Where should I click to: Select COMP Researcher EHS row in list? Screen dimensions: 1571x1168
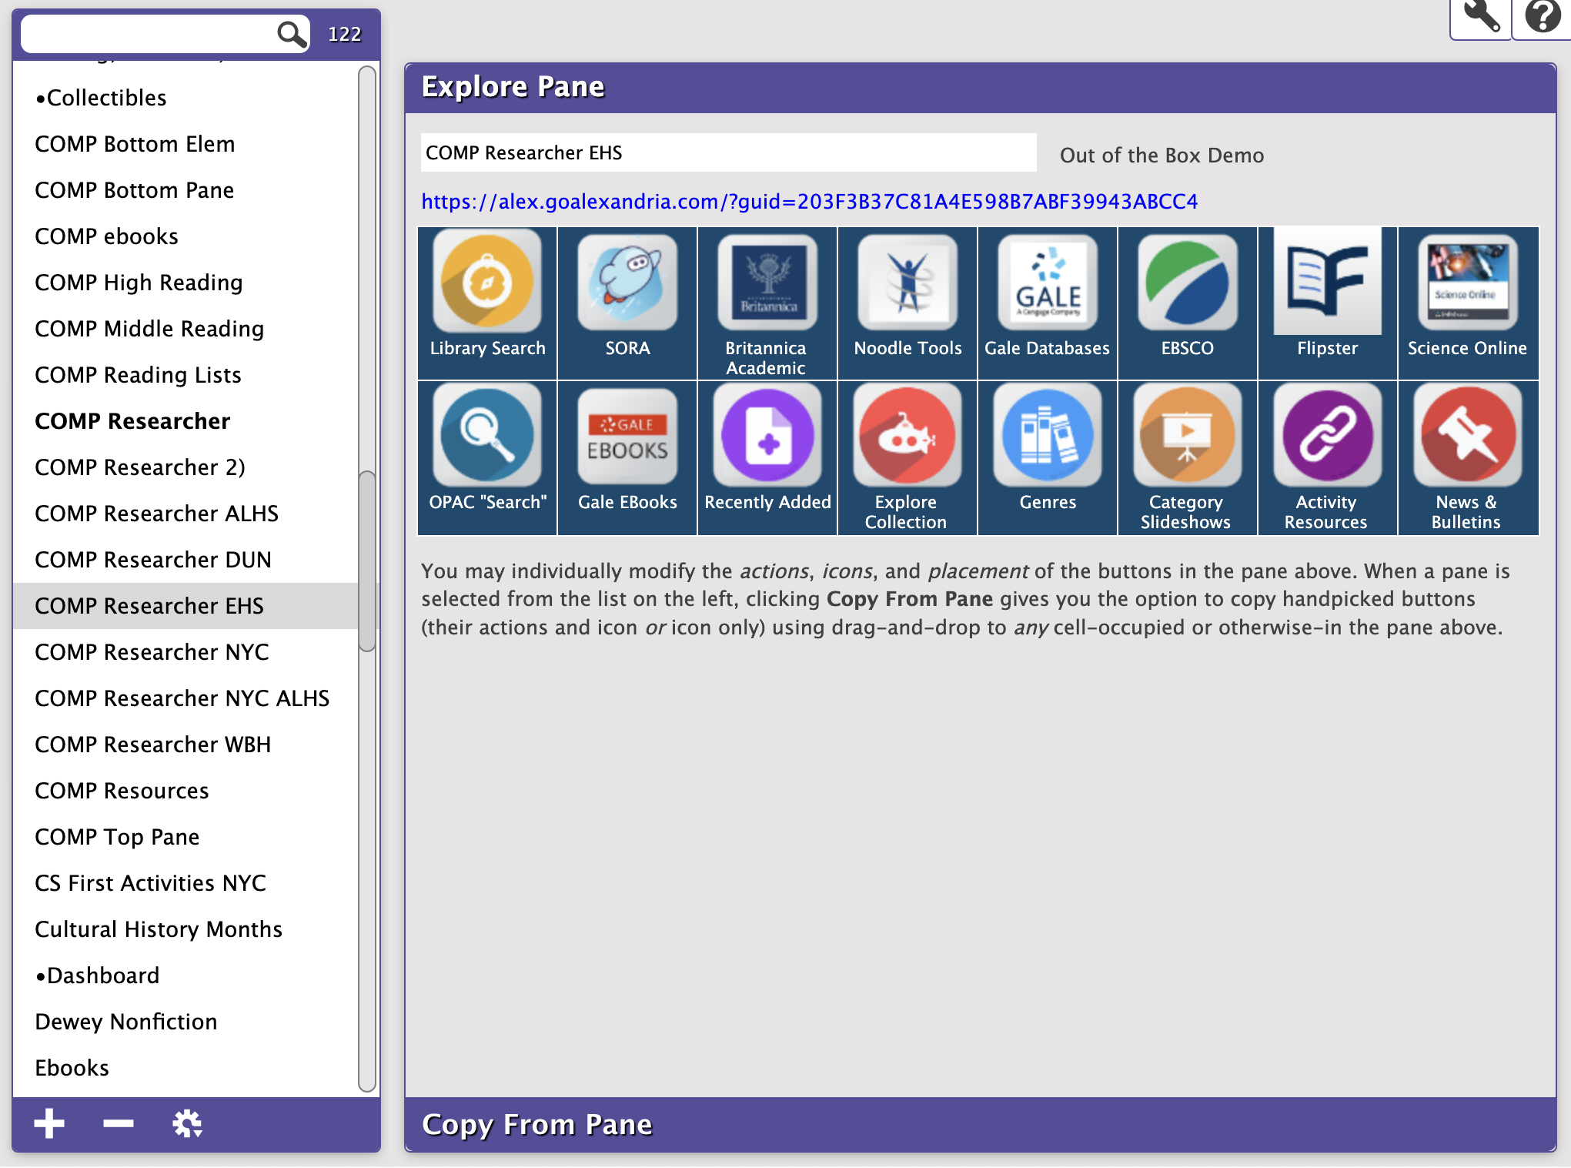(x=185, y=606)
